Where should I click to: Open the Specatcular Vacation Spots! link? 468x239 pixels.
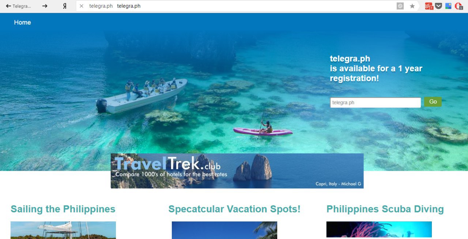coord(234,209)
